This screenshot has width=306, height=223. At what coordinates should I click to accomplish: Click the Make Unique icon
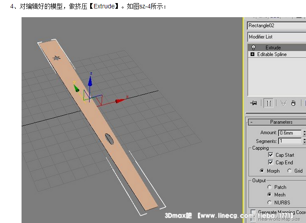point(284,103)
